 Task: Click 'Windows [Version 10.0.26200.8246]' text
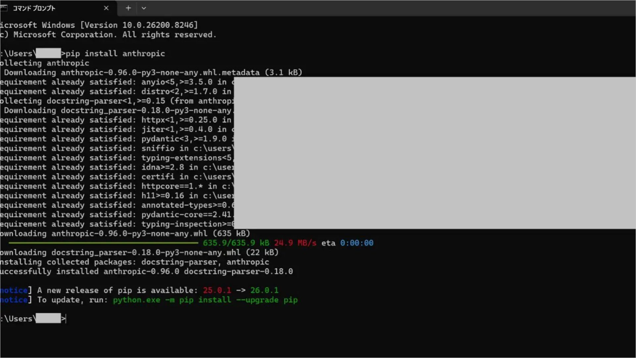[x=120, y=25]
